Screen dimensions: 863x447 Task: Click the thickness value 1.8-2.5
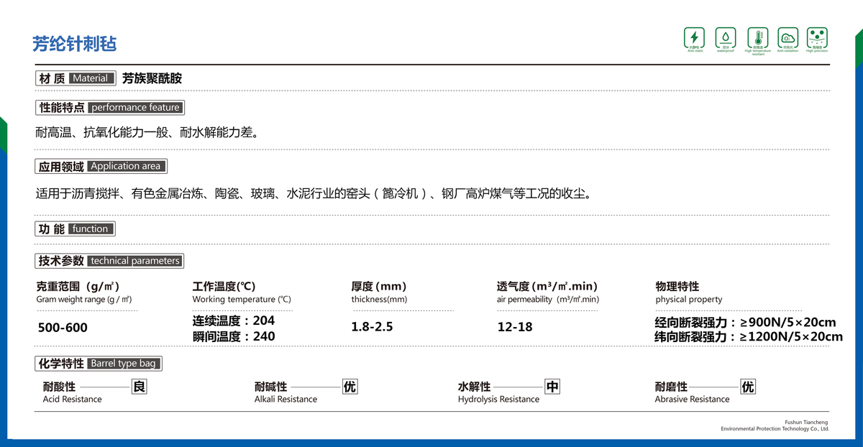tap(372, 327)
